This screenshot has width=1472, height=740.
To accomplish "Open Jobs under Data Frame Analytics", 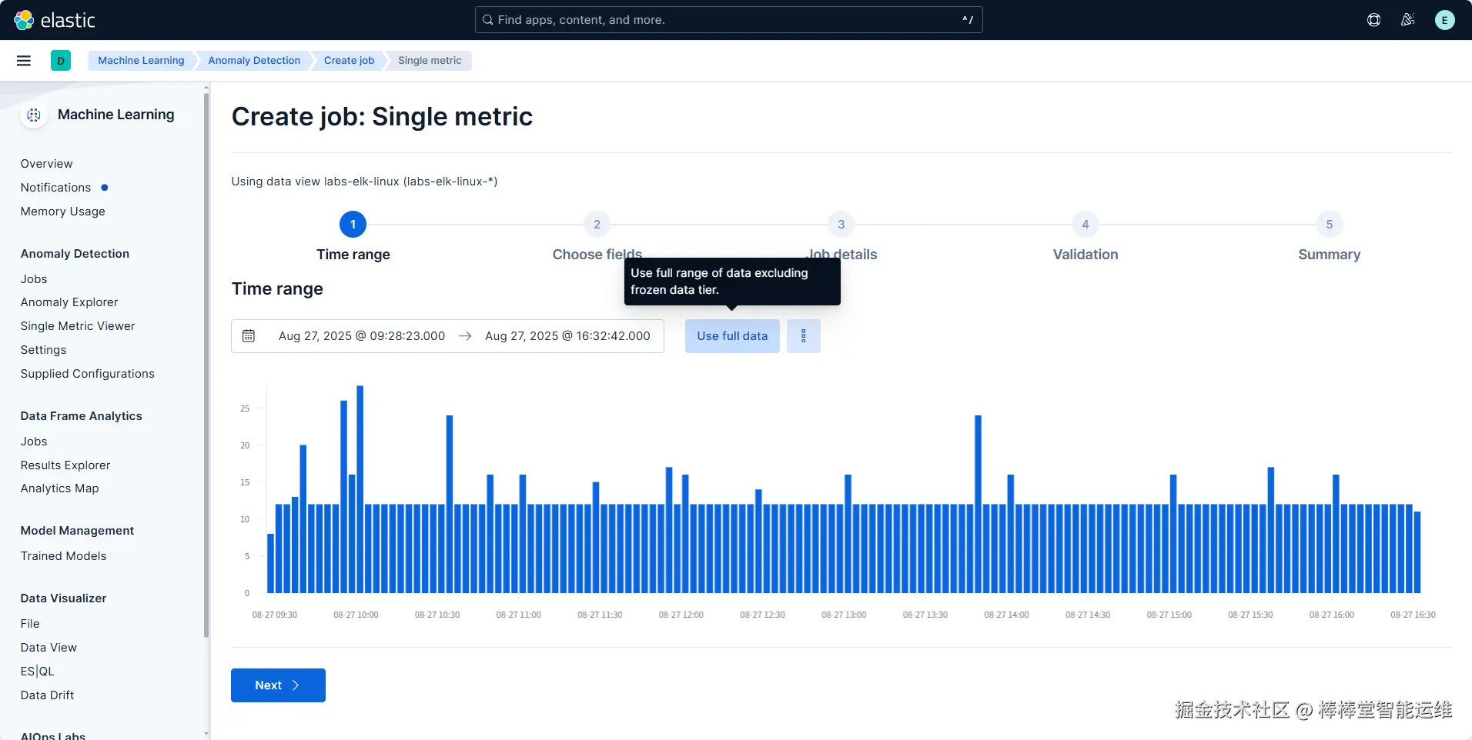I will pyautogui.click(x=34, y=442).
